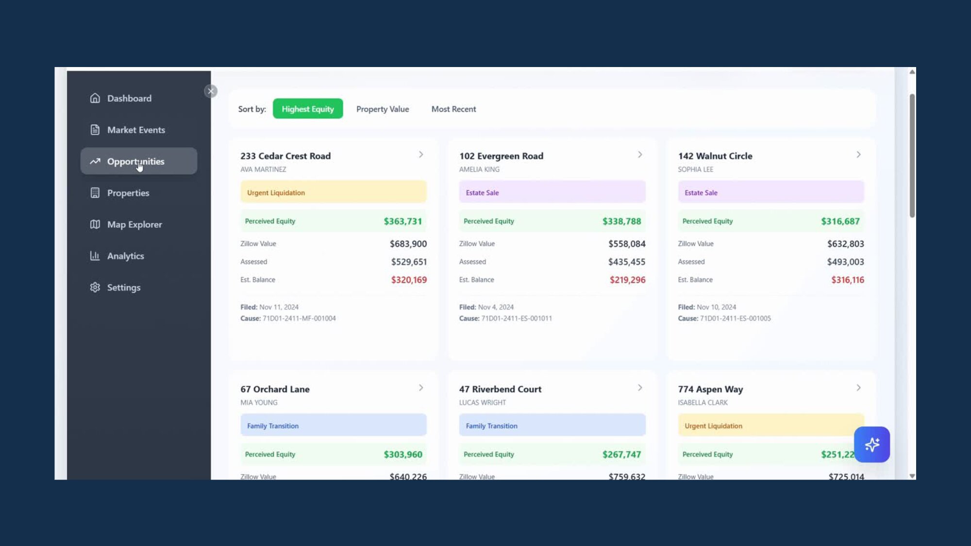Click the $219,296 estimated balance

(627, 280)
